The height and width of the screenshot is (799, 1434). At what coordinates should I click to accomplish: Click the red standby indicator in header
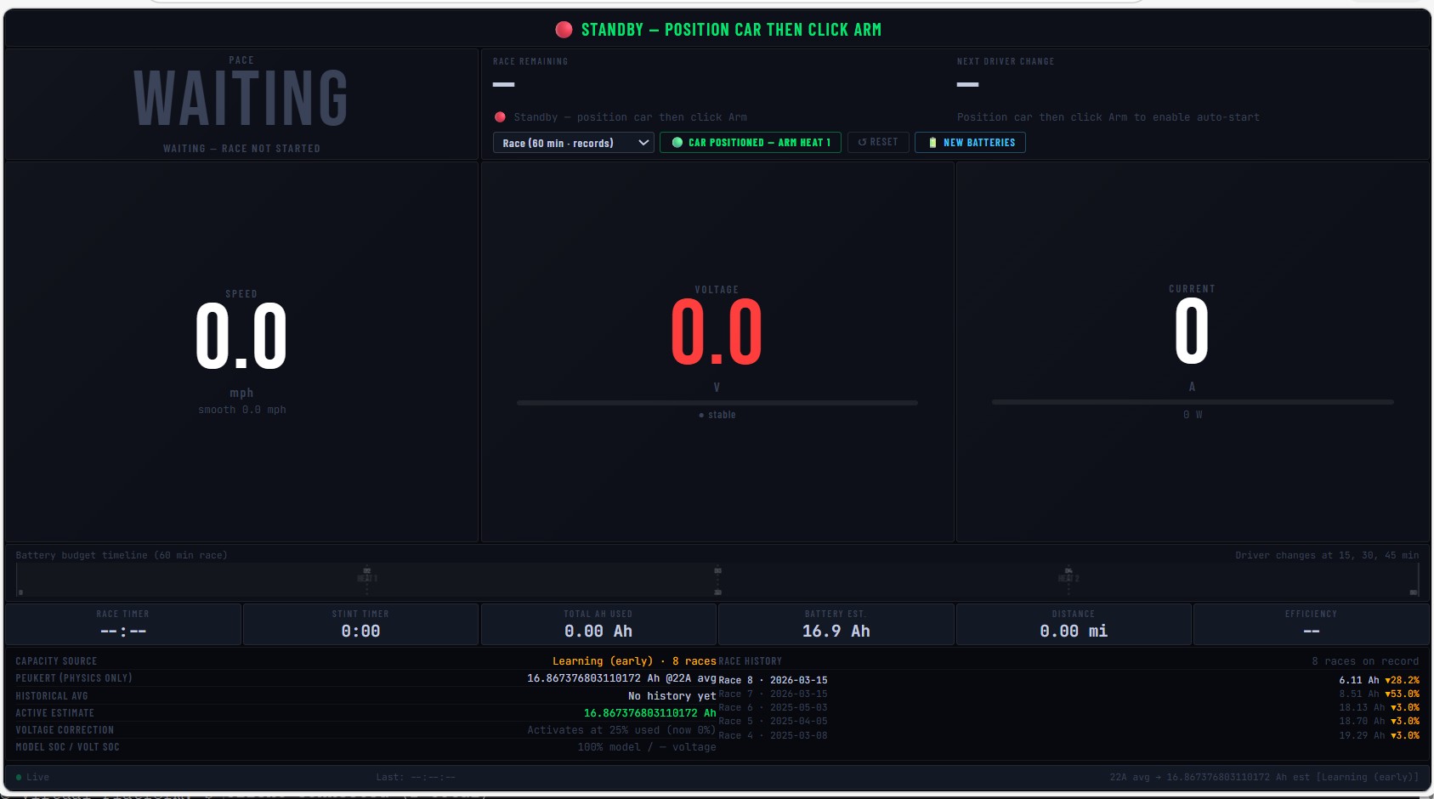[x=564, y=30]
